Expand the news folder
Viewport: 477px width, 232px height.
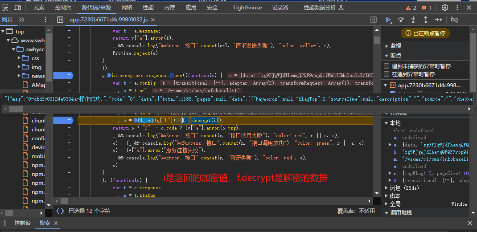[19, 76]
